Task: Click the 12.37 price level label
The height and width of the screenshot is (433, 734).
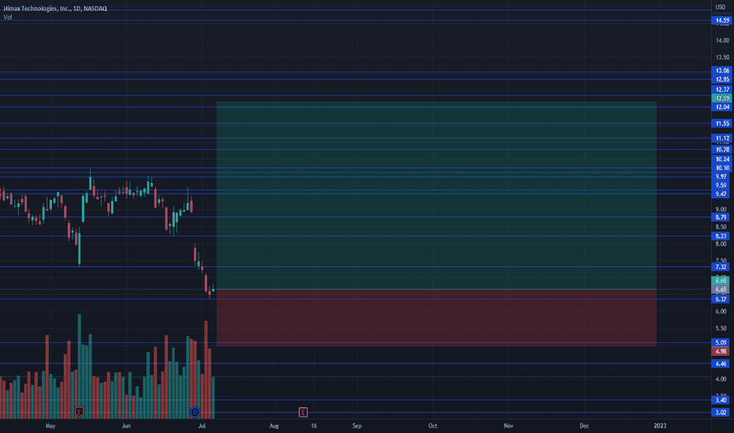Action: (x=722, y=90)
